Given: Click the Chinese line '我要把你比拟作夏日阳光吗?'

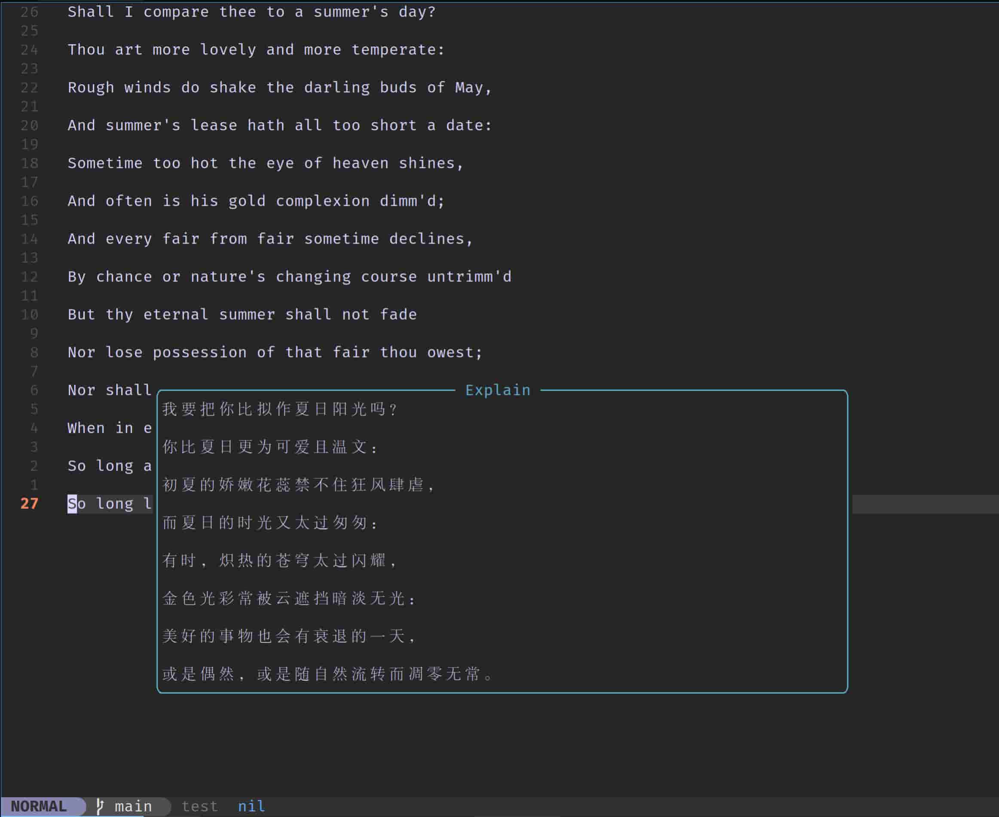Looking at the screenshot, I should (280, 409).
